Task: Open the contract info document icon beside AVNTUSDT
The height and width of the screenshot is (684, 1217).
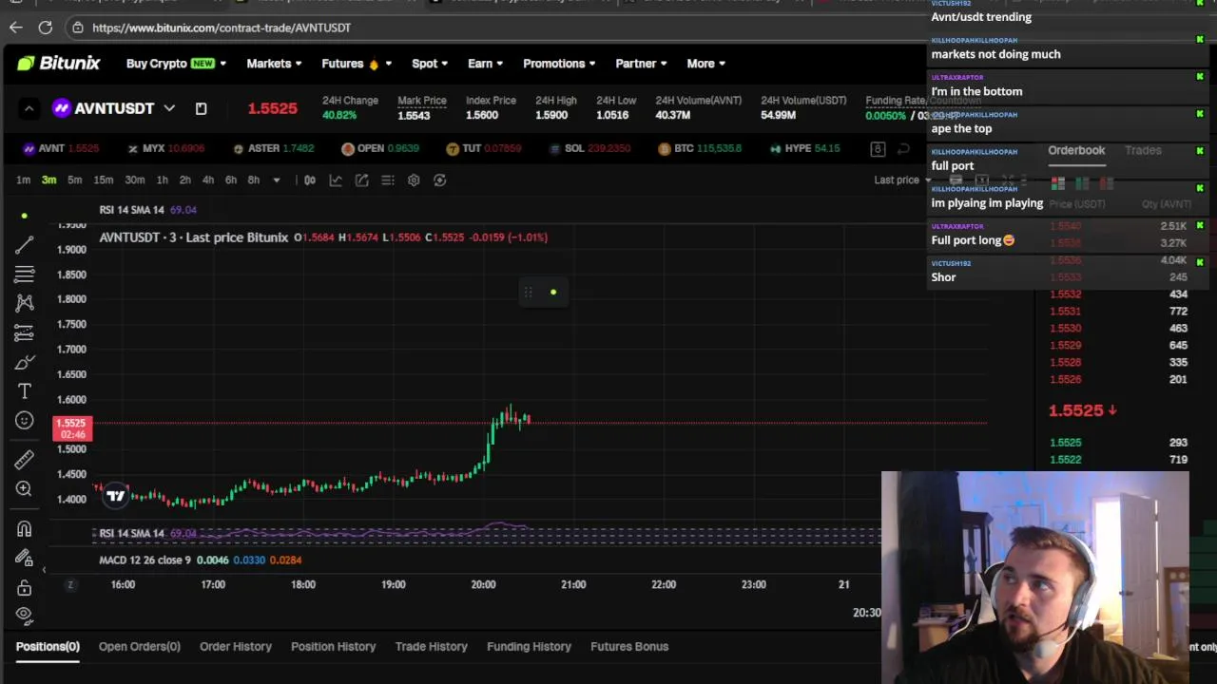Action: pos(201,108)
